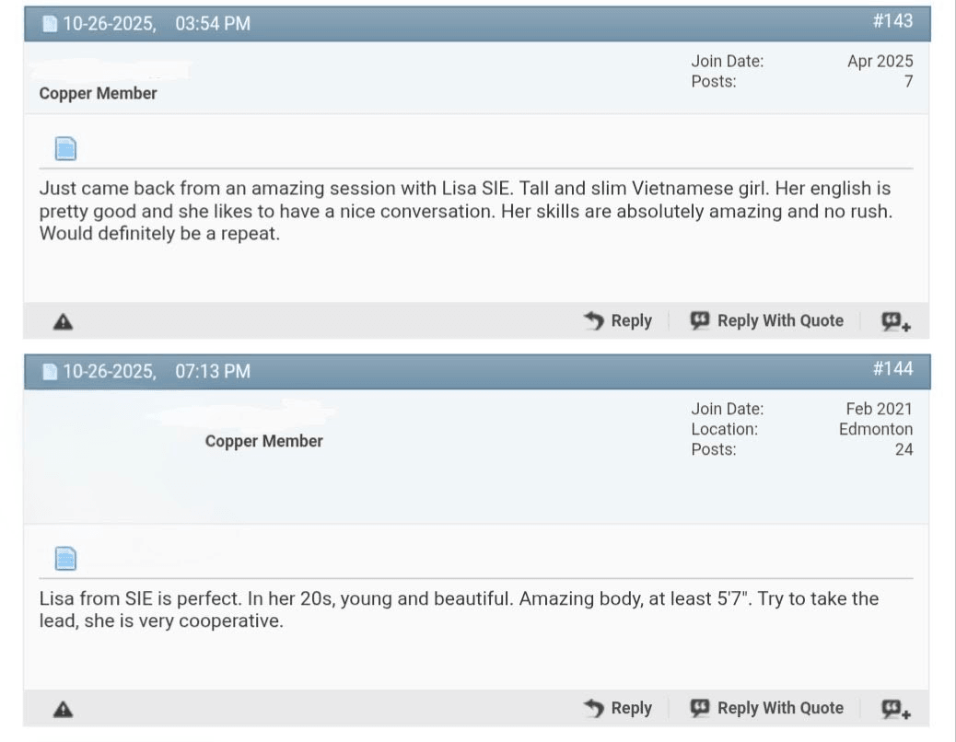Image resolution: width=956 pixels, height=742 pixels.
Task: Report post #144 using the warning icon
Action: click(x=63, y=709)
